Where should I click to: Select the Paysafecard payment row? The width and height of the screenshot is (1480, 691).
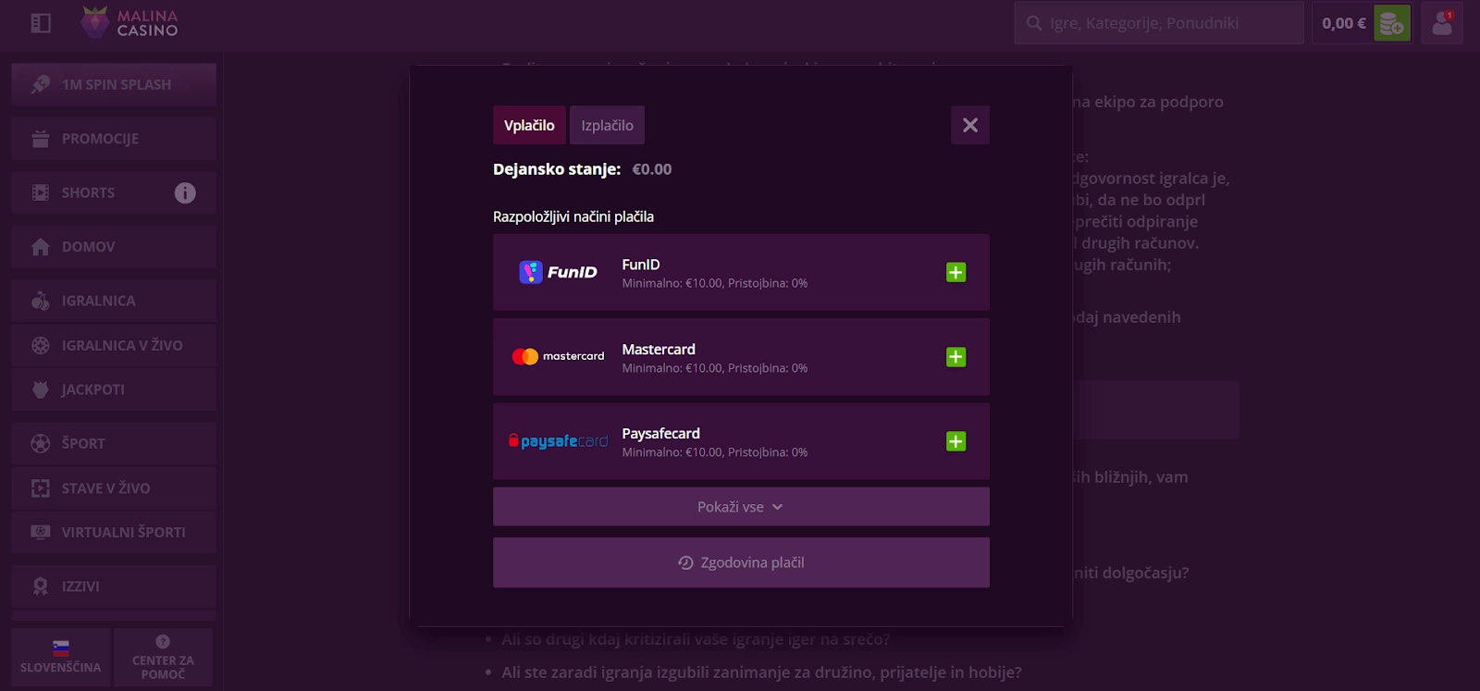(x=741, y=441)
